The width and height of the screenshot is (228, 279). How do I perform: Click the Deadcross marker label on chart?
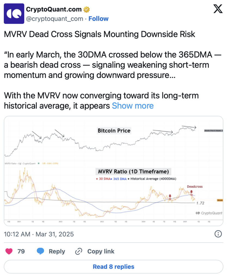click(x=195, y=187)
